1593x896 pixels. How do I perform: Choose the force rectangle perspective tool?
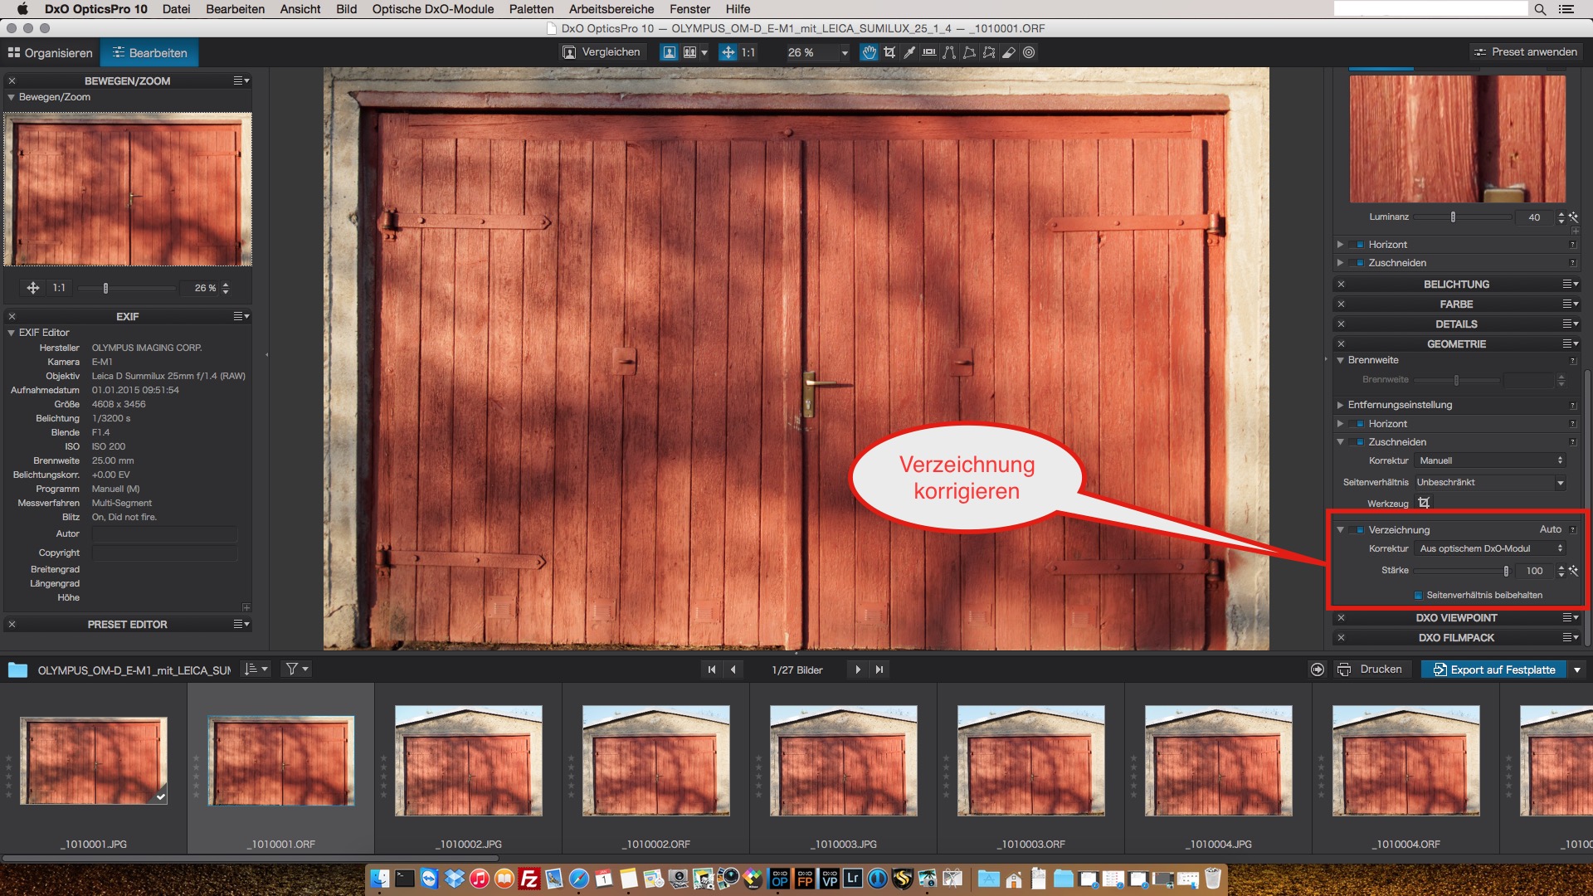[969, 52]
